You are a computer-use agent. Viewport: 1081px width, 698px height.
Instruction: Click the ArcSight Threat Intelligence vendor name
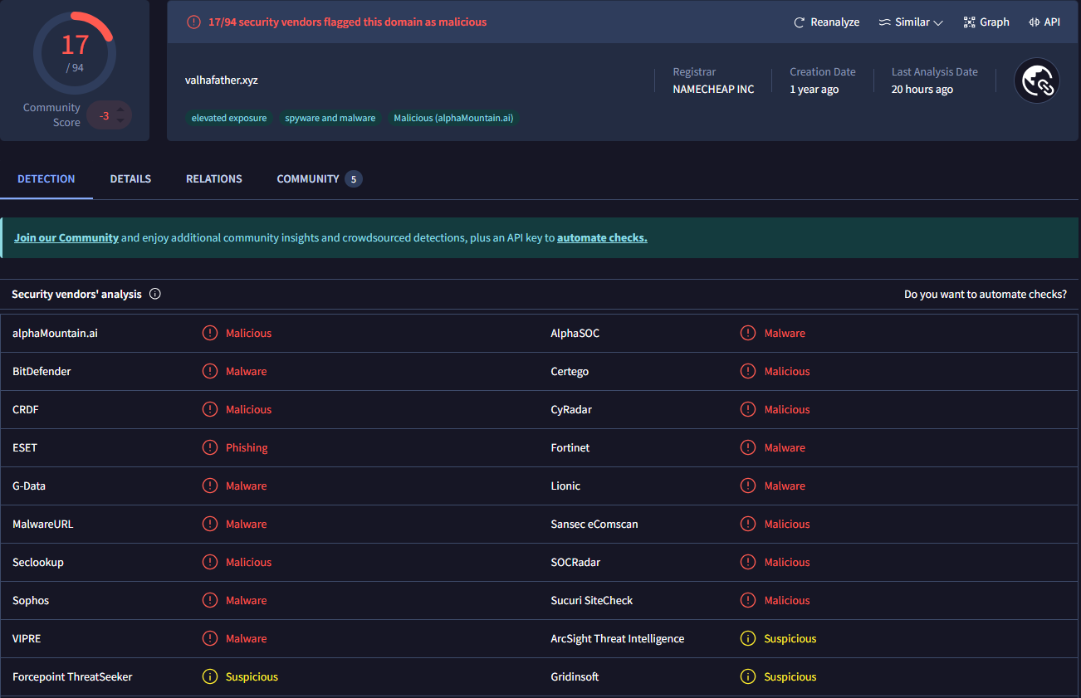coord(618,638)
